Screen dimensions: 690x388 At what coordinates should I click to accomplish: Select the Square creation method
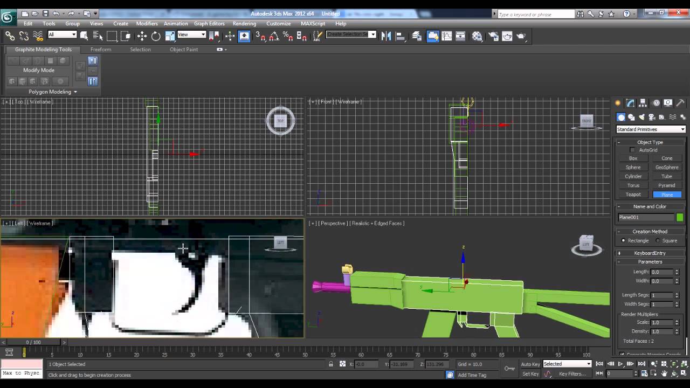pos(658,240)
